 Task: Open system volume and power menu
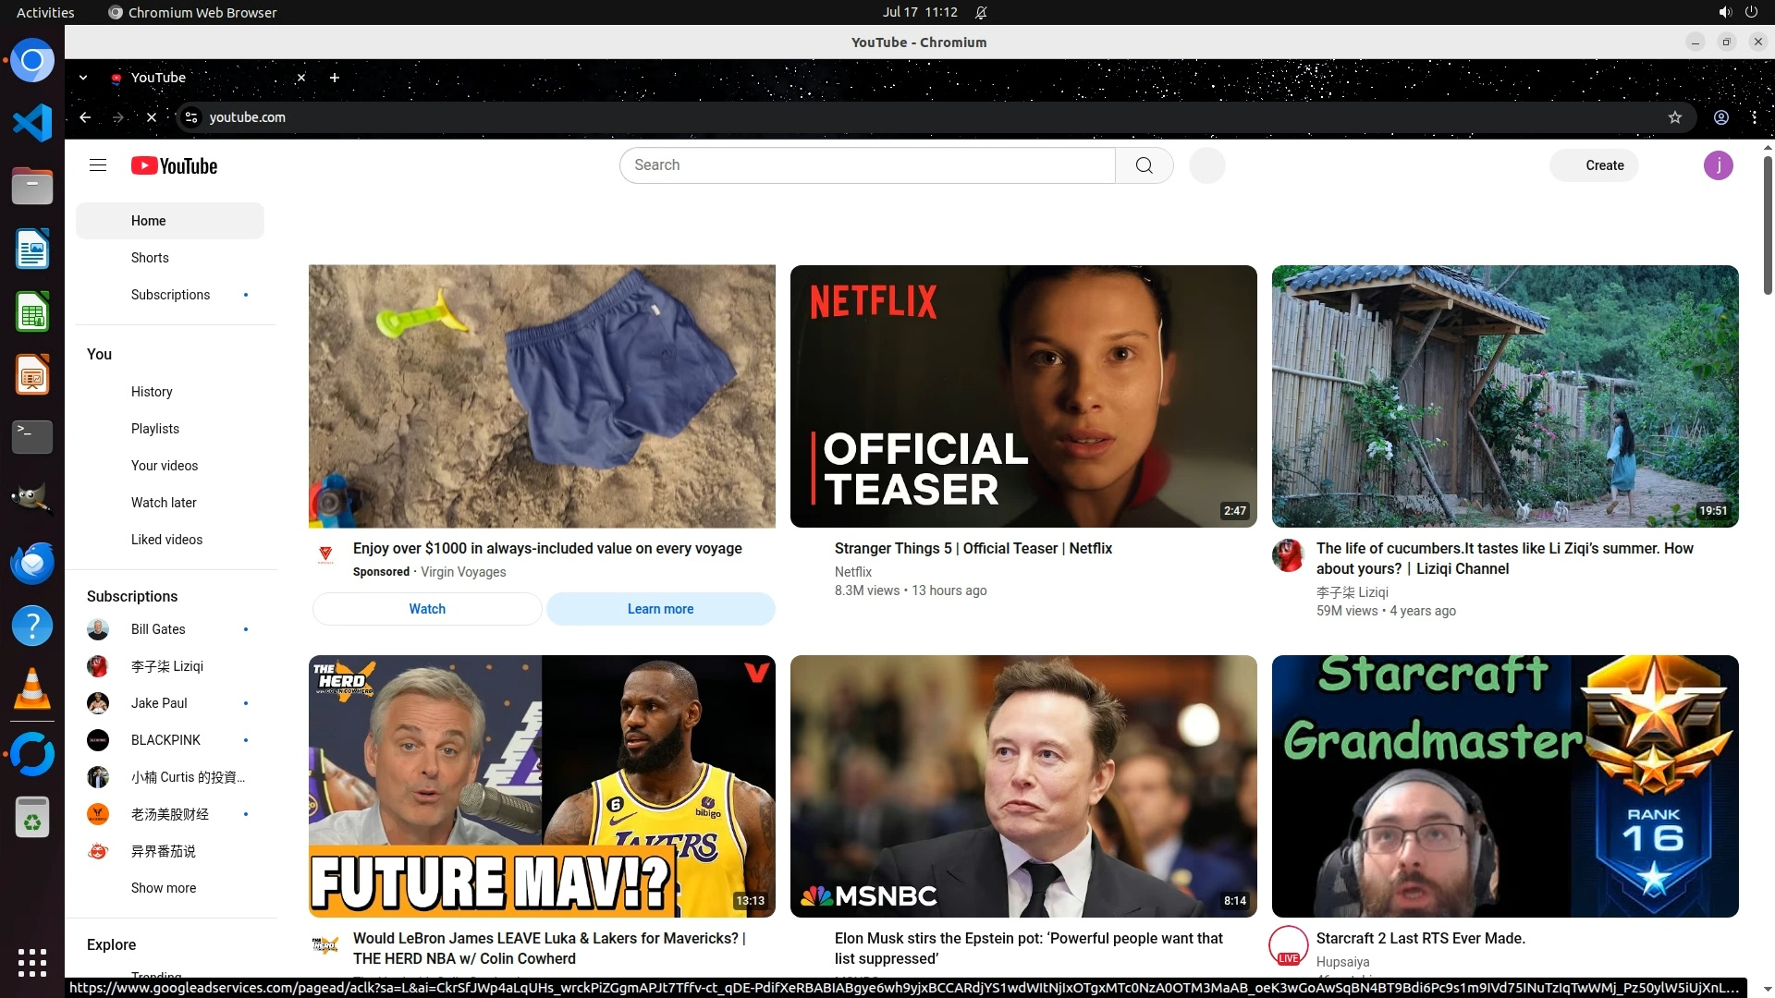pyautogui.click(x=1737, y=12)
